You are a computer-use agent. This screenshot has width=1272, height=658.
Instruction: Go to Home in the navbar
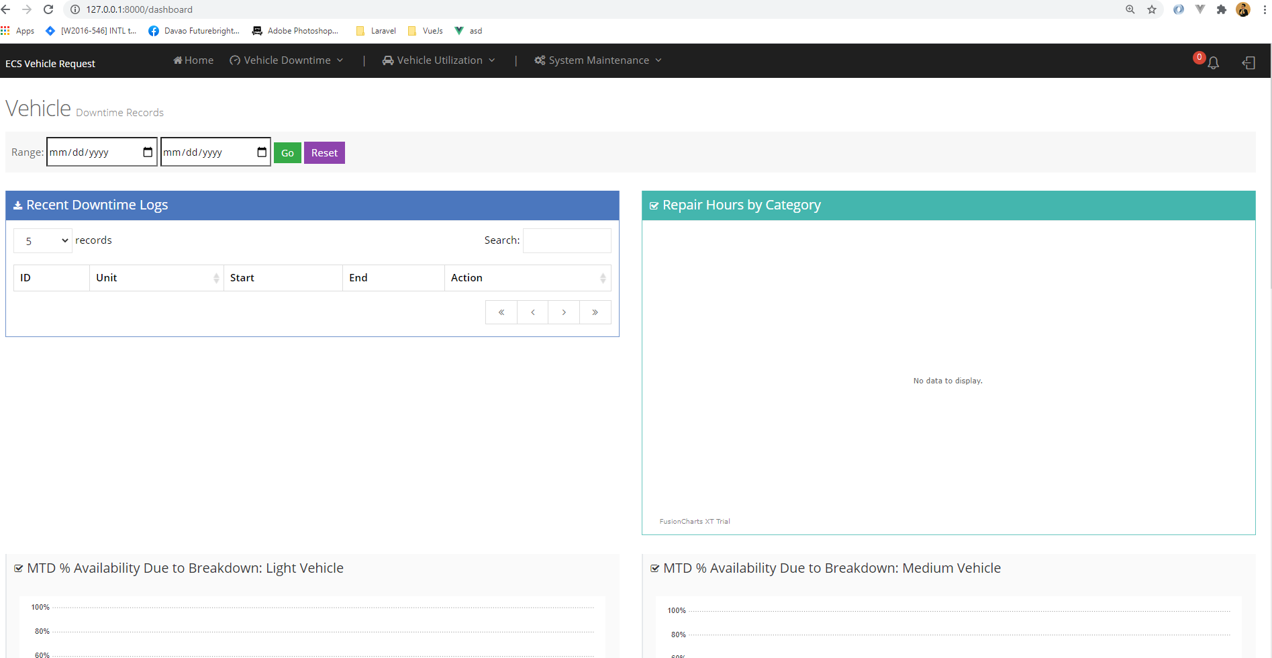193,60
